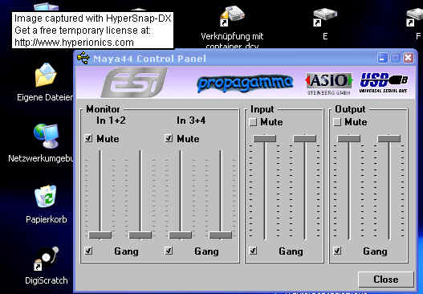Enable the Input Mute checkbox
423x294 pixels.
pos(253,122)
